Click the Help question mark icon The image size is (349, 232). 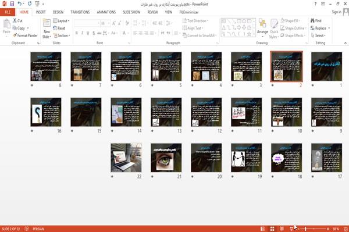click(x=315, y=4)
